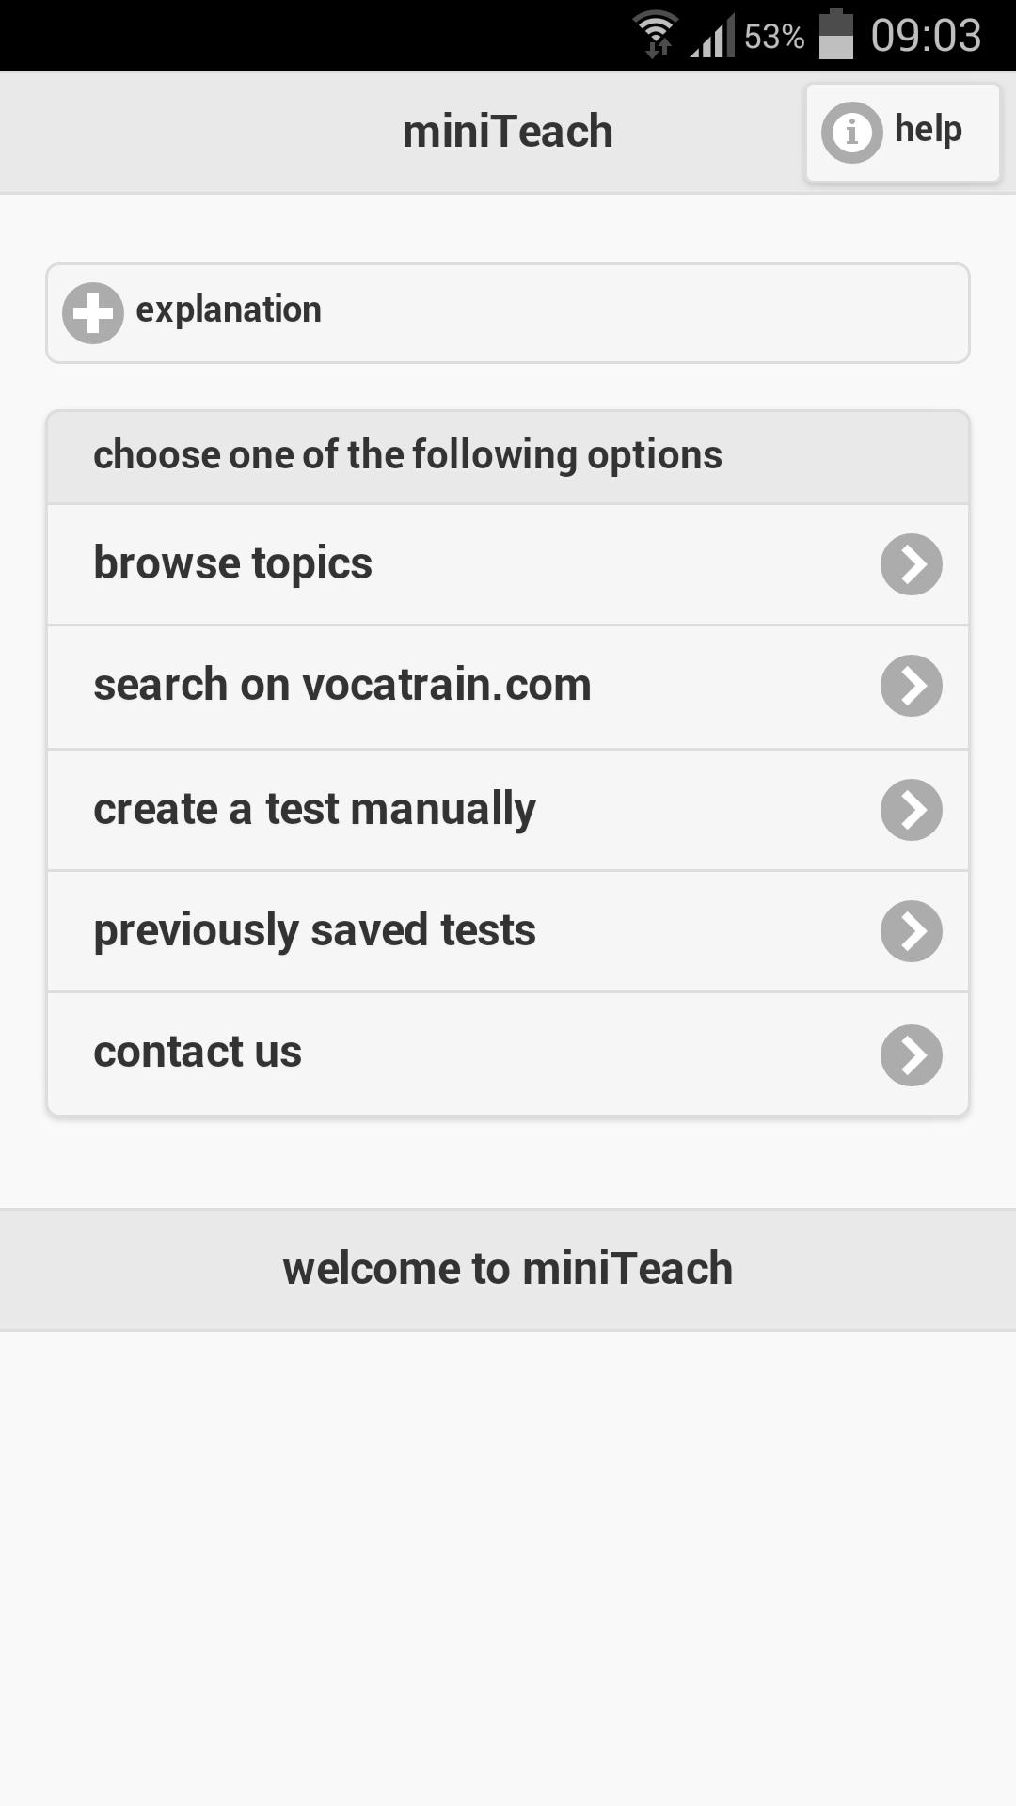Click the chevron for create a test manually
The height and width of the screenshot is (1806, 1016).
coord(912,808)
